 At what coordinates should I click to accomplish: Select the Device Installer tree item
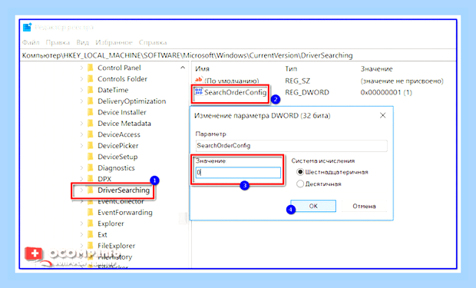click(122, 112)
